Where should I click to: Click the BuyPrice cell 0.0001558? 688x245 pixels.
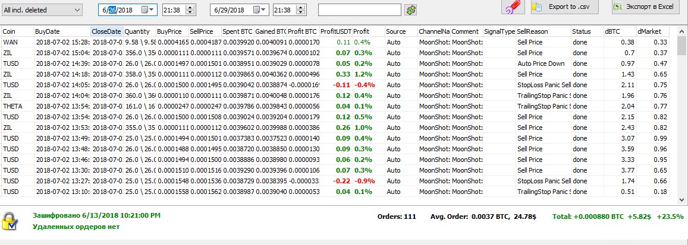tap(172, 192)
